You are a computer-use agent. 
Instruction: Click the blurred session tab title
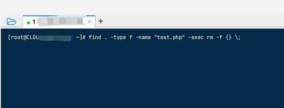pyautogui.click(x=61, y=21)
